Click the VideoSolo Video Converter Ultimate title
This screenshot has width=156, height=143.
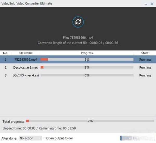pyautogui.click(x=27, y=3)
